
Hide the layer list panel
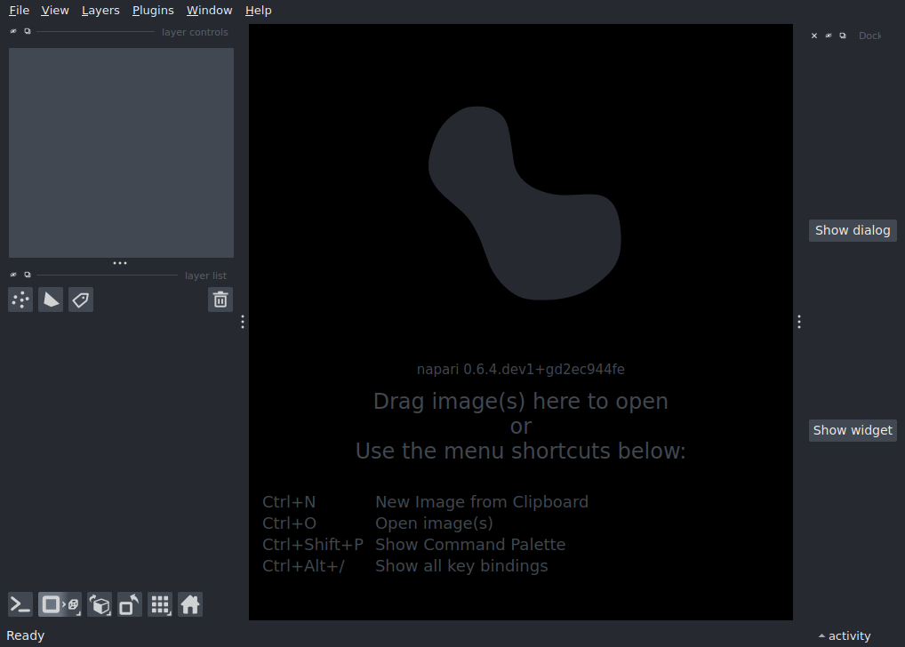click(x=13, y=275)
